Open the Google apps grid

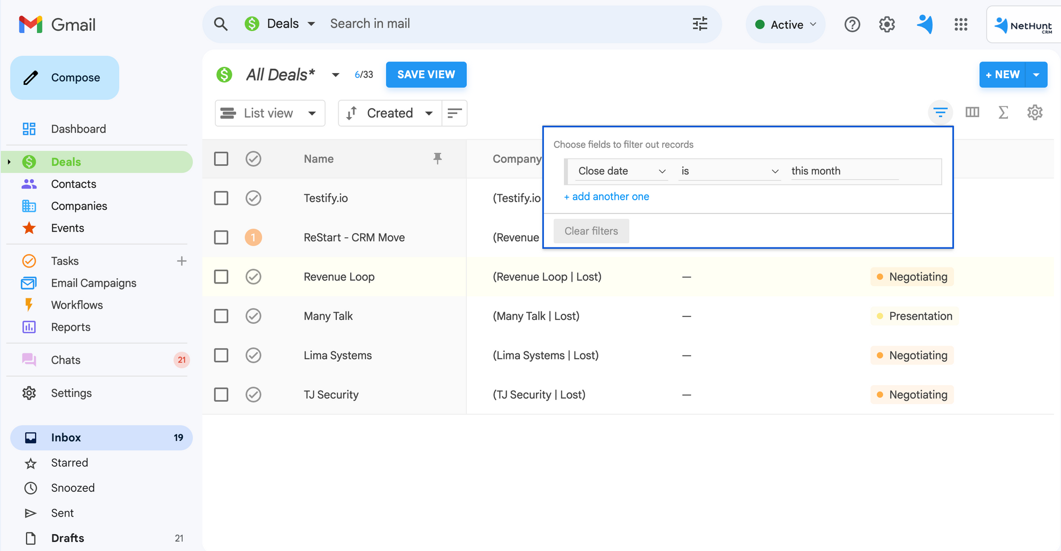[x=961, y=24]
